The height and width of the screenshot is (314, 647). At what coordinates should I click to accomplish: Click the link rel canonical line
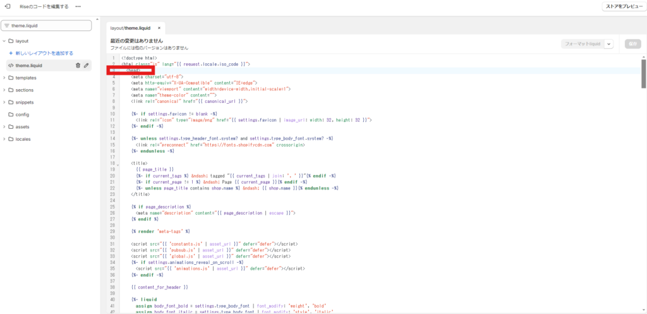pyautogui.click(x=189, y=101)
